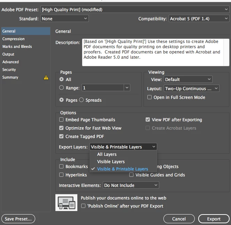Open the Interactive Elements dropdown
231x225 pixels.
point(131,185)
